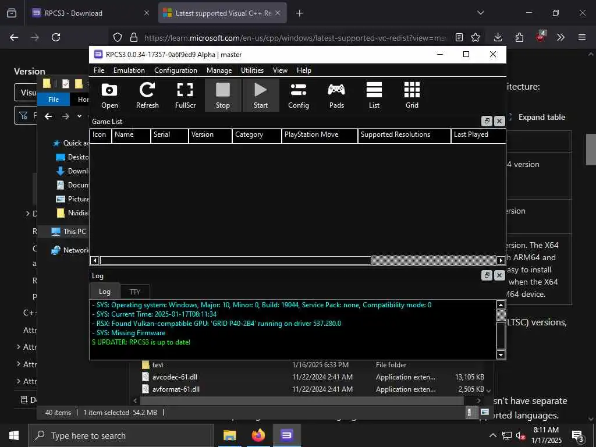The width and height of the screenshot is (596, 447).
Task: Click the Open toolbar icon in RPCS3
Action: pyautogui.click(x=109, y=95)
